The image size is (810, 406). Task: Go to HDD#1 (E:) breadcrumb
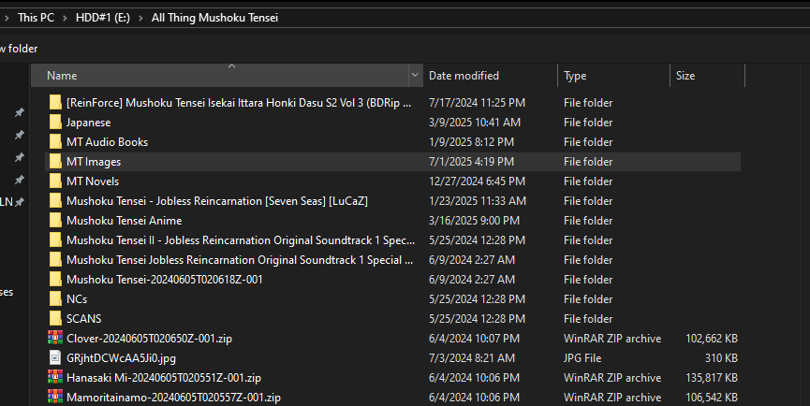click(103, 18)
